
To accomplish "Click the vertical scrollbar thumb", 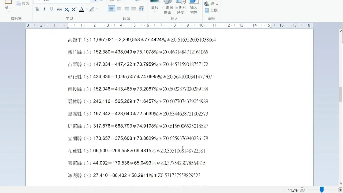I will 341,94.
